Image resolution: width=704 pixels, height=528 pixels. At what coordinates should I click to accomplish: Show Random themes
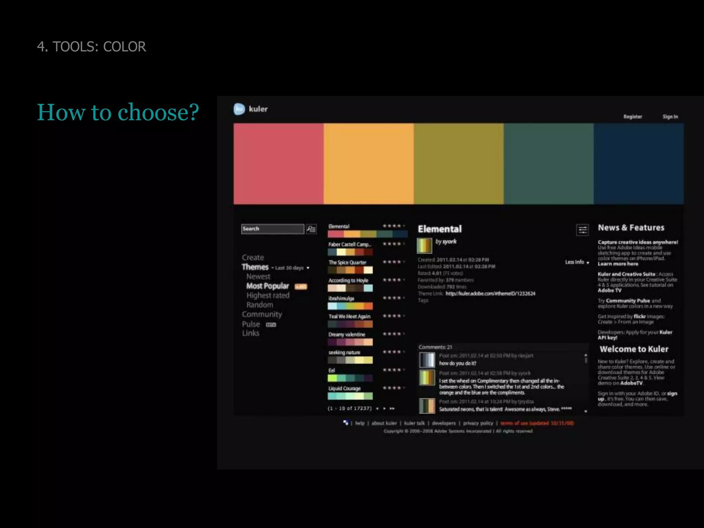coord(260,305)
